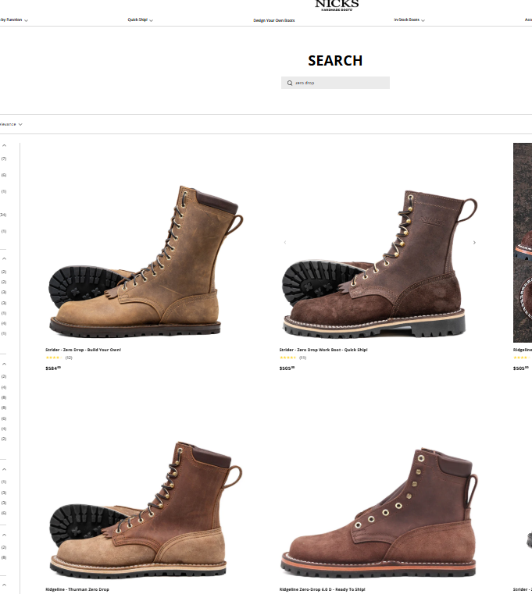Click the $584 price

pos(53,368)
